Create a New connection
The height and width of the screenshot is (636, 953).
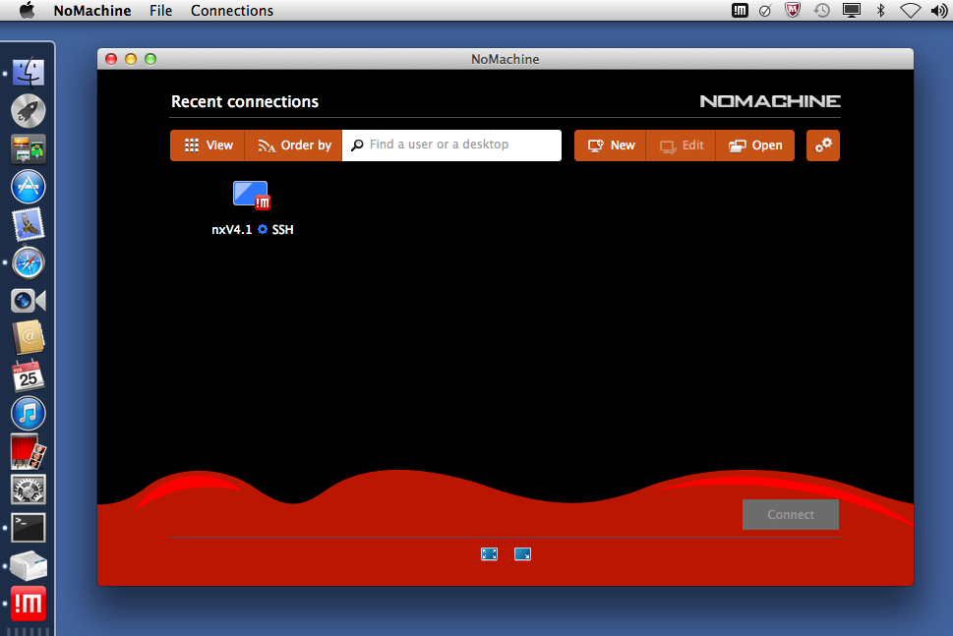(610, 145)
